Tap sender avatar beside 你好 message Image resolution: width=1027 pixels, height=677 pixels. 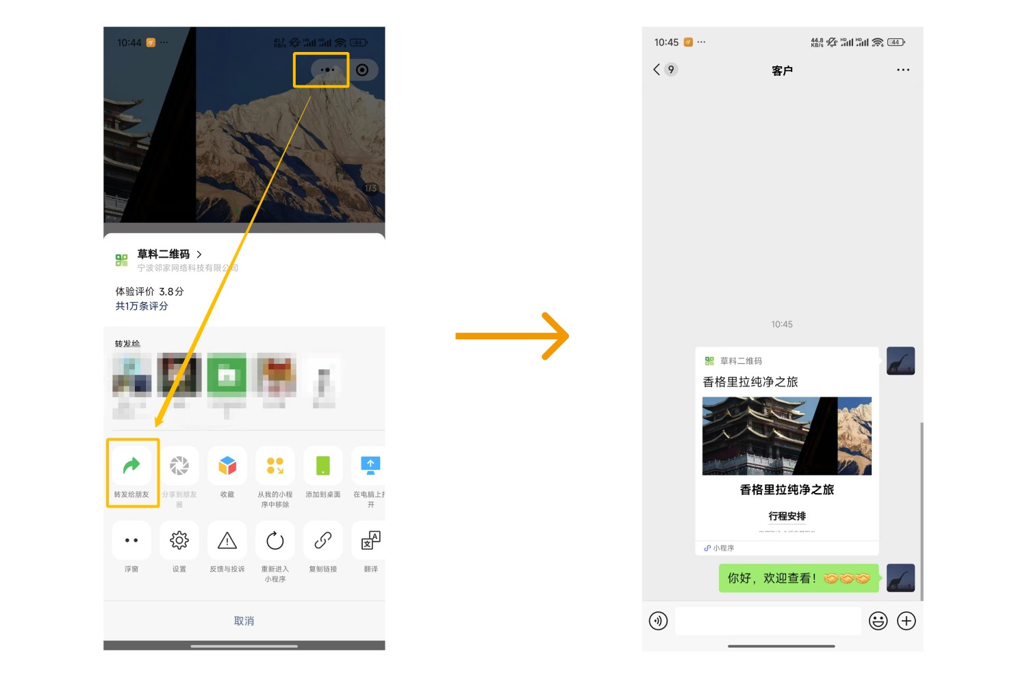[900, 578]
